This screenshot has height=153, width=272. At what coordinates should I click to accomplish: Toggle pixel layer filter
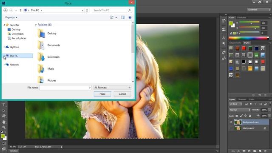(x=246, y=104)
